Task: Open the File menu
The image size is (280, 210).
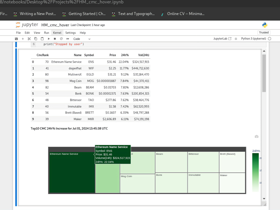Action: (x=18, y=33)
